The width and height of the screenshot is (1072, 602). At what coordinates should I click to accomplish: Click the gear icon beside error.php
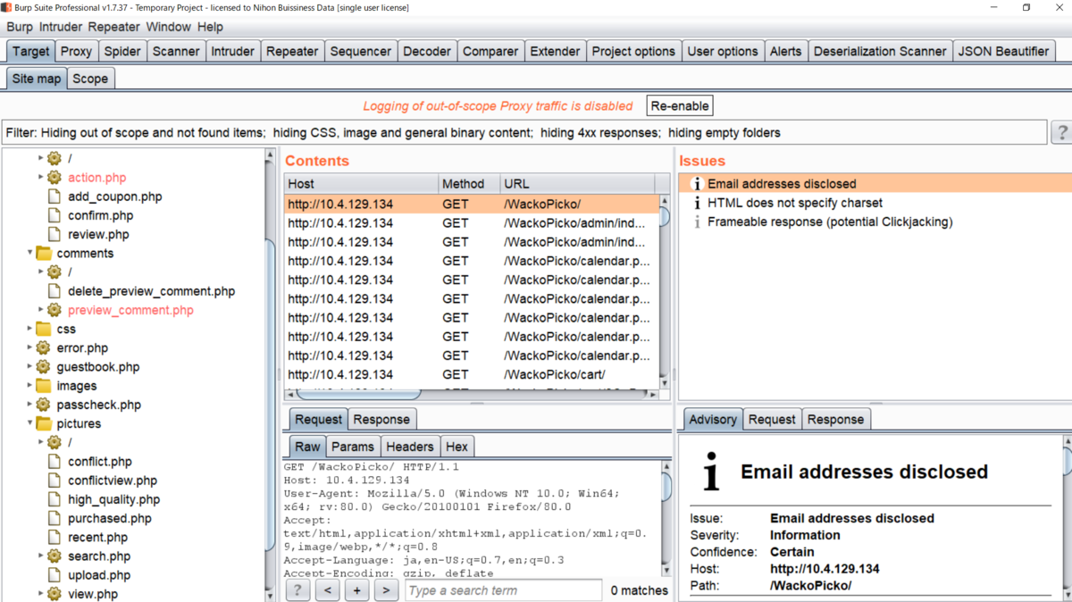[43, 347]
